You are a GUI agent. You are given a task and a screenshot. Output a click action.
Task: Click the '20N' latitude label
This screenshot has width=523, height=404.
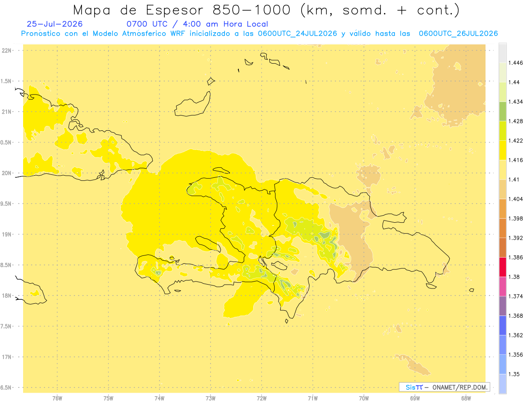[x=6, y=173]
